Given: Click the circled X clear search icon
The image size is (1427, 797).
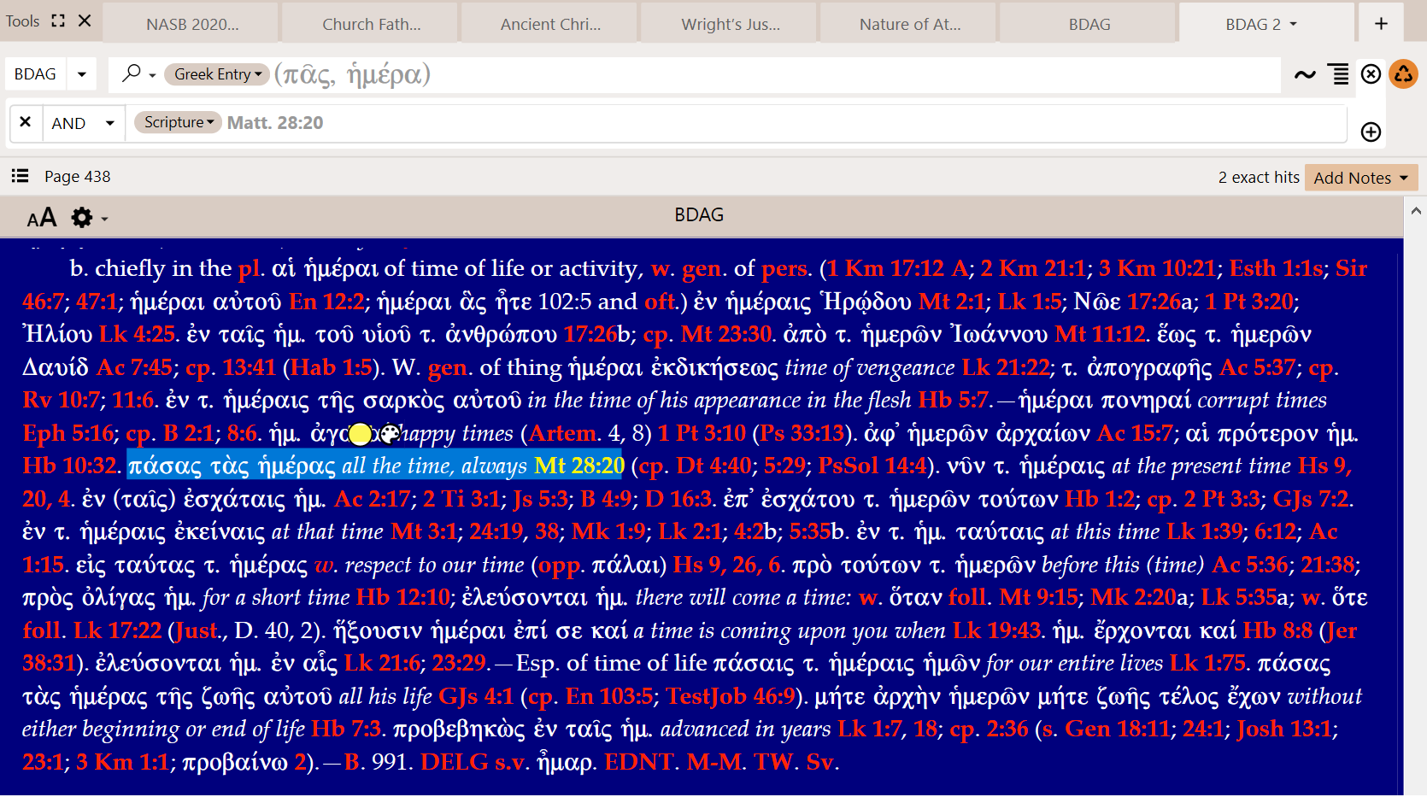Looking at the screenshot, I should tap(1371, 74).
